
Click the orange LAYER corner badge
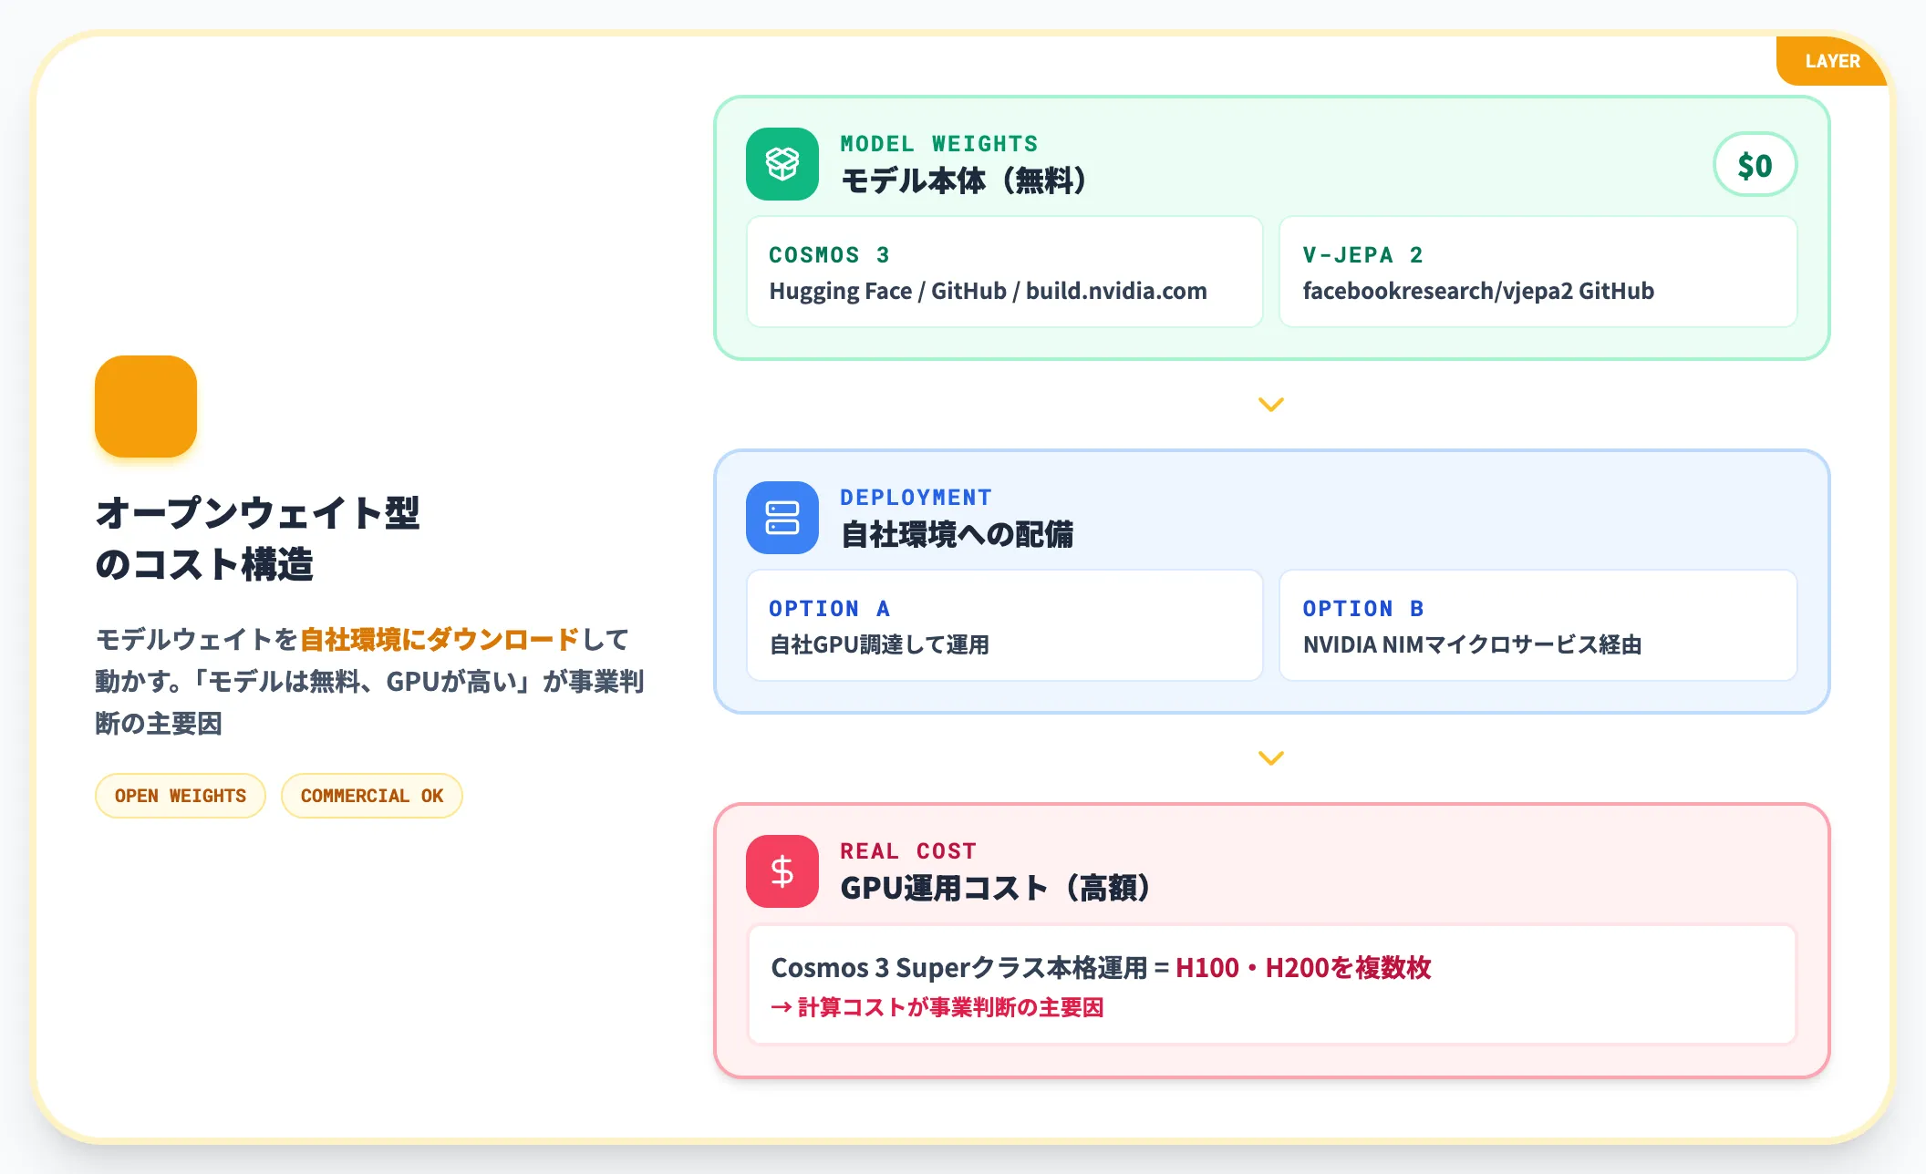coord(1832,61)
